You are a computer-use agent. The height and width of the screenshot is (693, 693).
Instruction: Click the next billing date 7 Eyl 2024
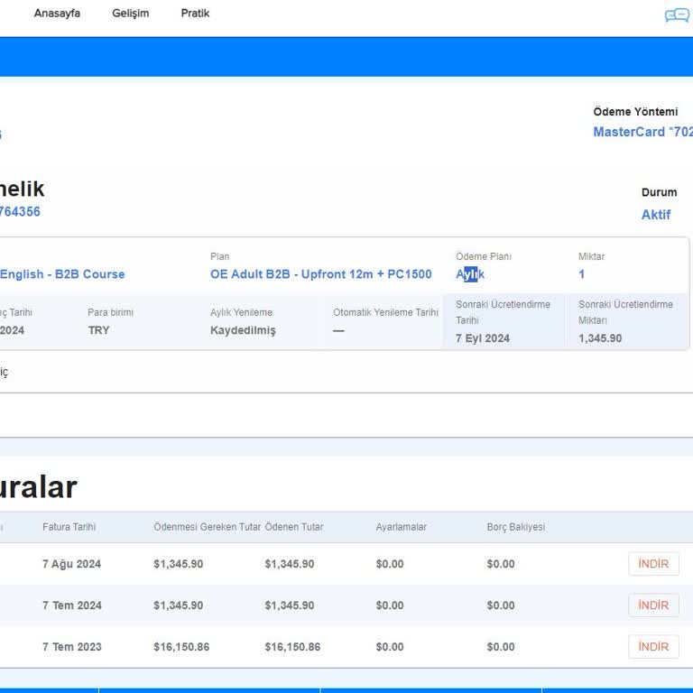tap(483, 338)
